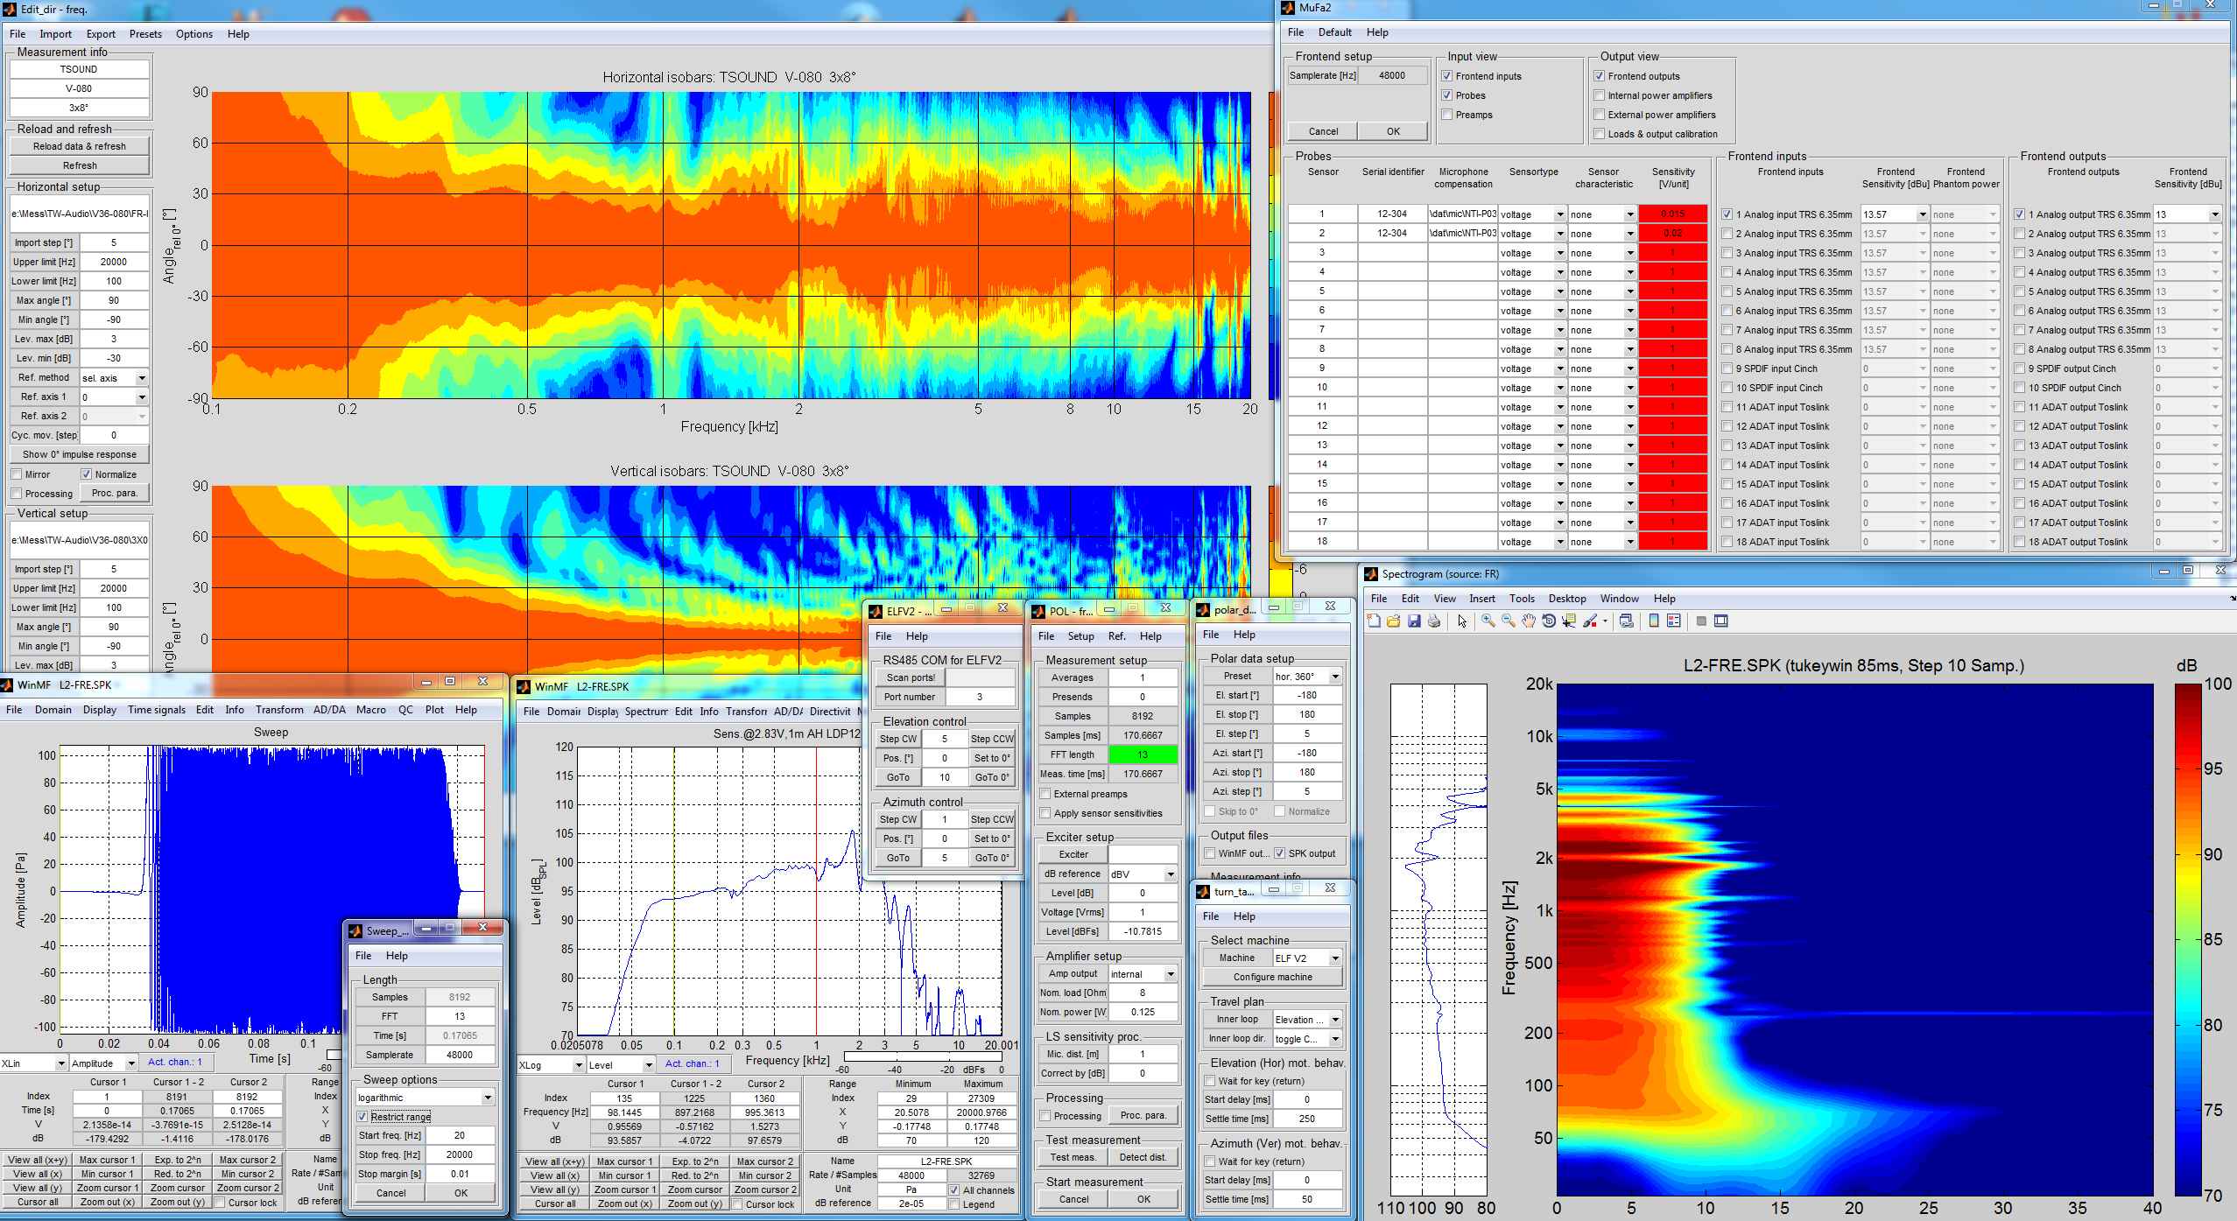Image resolution: width=2237 pixels, height=1221 pixels.
Task: Enable the External preamps checkbox in POL window
Action: (1047, 794)
